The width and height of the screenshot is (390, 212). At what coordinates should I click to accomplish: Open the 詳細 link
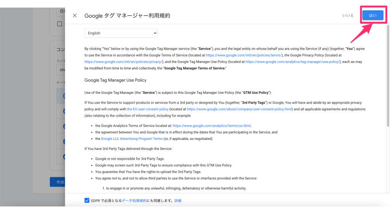[178, 201]
